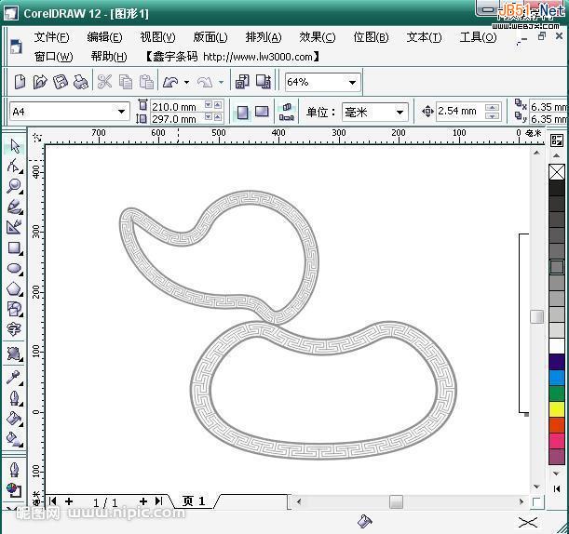
Task: Select the Pick tool arrow
Action: [x=14, y=146]
